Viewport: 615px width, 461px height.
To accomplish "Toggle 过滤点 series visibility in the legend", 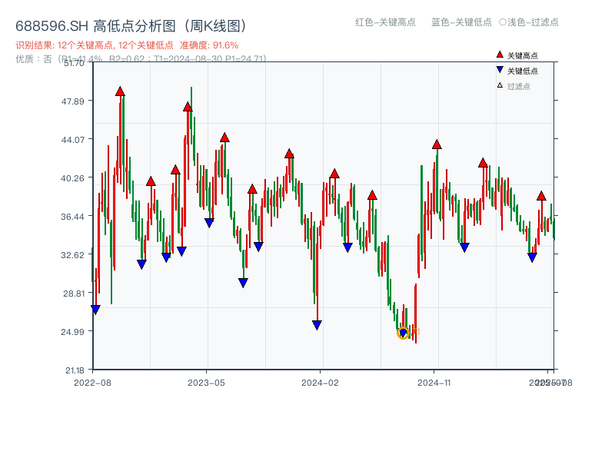I will pos(514,85).
